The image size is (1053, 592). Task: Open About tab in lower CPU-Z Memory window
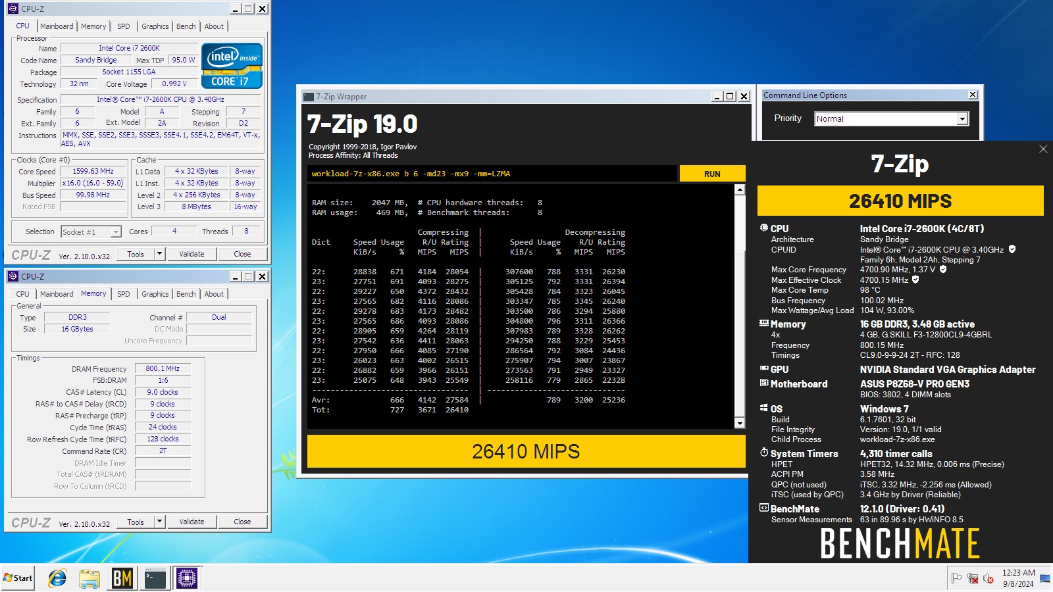pos(214,294)
